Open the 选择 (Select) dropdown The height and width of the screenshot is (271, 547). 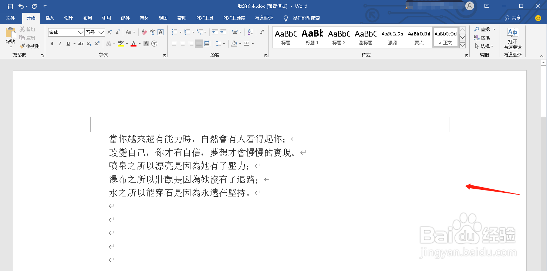tap(484, 46)
